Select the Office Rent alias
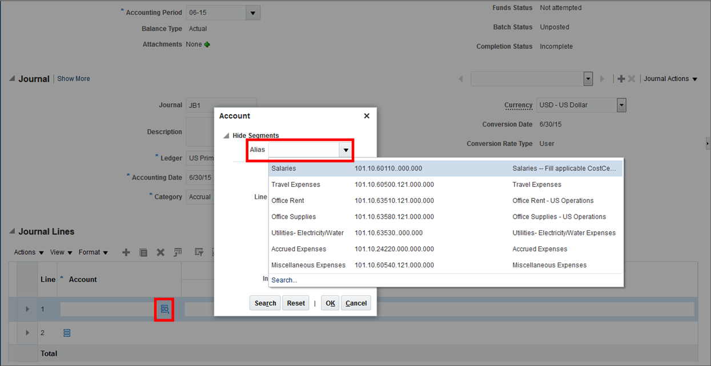Viewport: 711px width, 366px height. [x=445, y=201]
